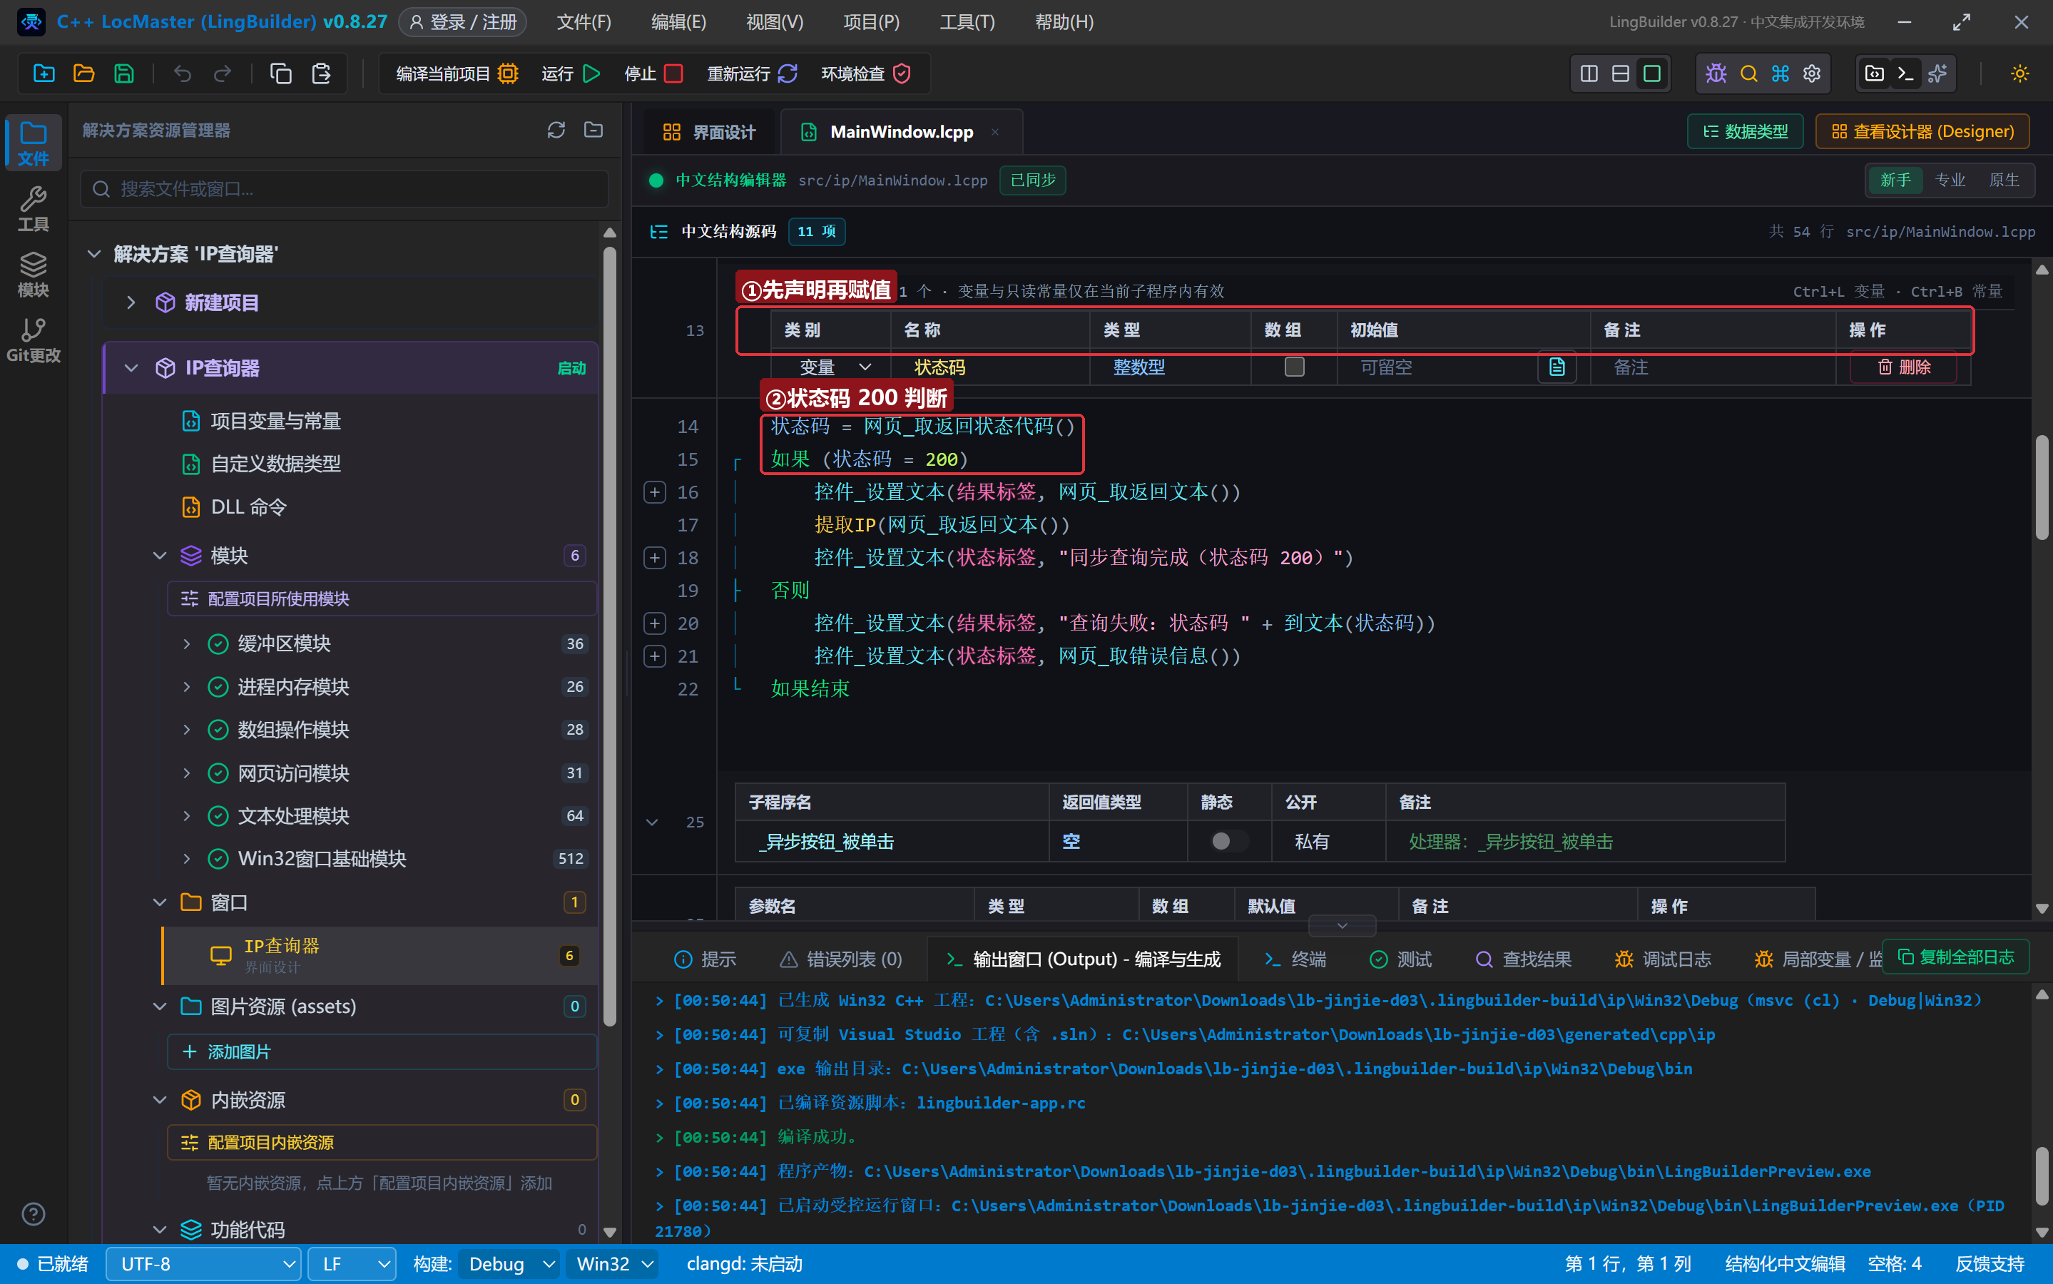This screenshot has width=2053, height=1284.
Task: Switch editor mode to 专业
Action: pyautogui.click(x=1950, y=180)
